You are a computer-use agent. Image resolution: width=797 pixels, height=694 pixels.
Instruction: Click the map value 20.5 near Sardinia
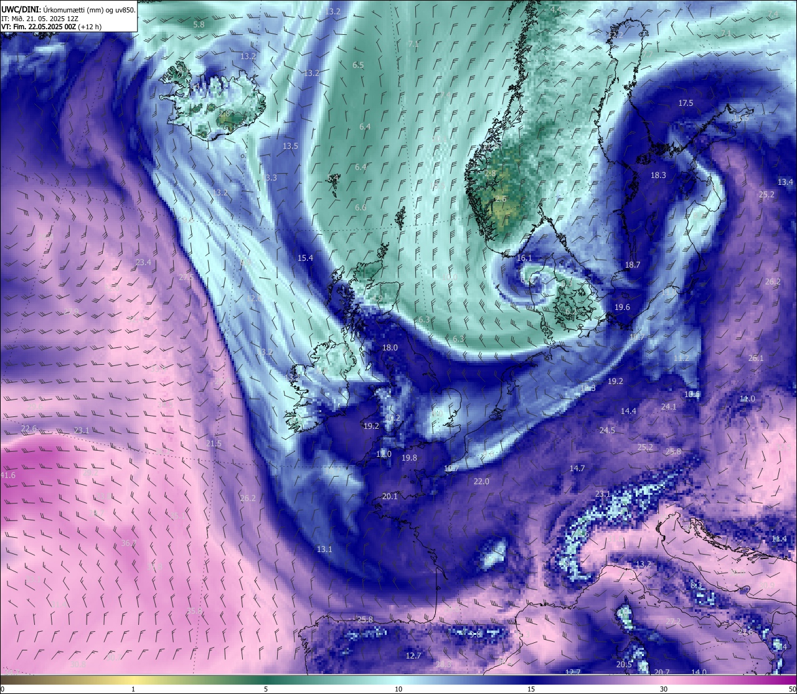click(624, 664)
